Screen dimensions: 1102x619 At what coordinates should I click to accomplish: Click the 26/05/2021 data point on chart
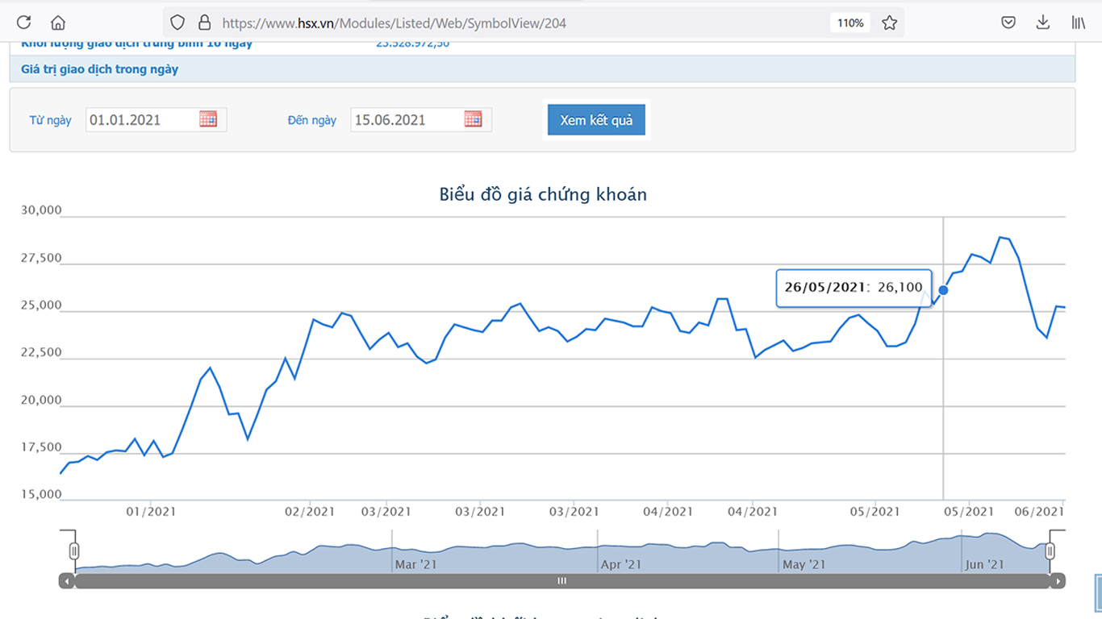click(943, 289)
